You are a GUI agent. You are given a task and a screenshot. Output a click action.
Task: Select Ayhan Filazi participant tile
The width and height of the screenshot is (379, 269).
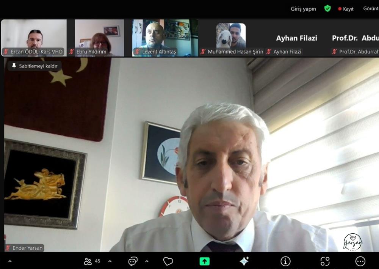pos(296,38)
